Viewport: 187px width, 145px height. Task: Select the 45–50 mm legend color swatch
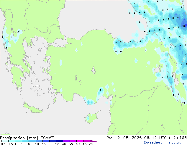pyautogui.click(x=87, y=141)
